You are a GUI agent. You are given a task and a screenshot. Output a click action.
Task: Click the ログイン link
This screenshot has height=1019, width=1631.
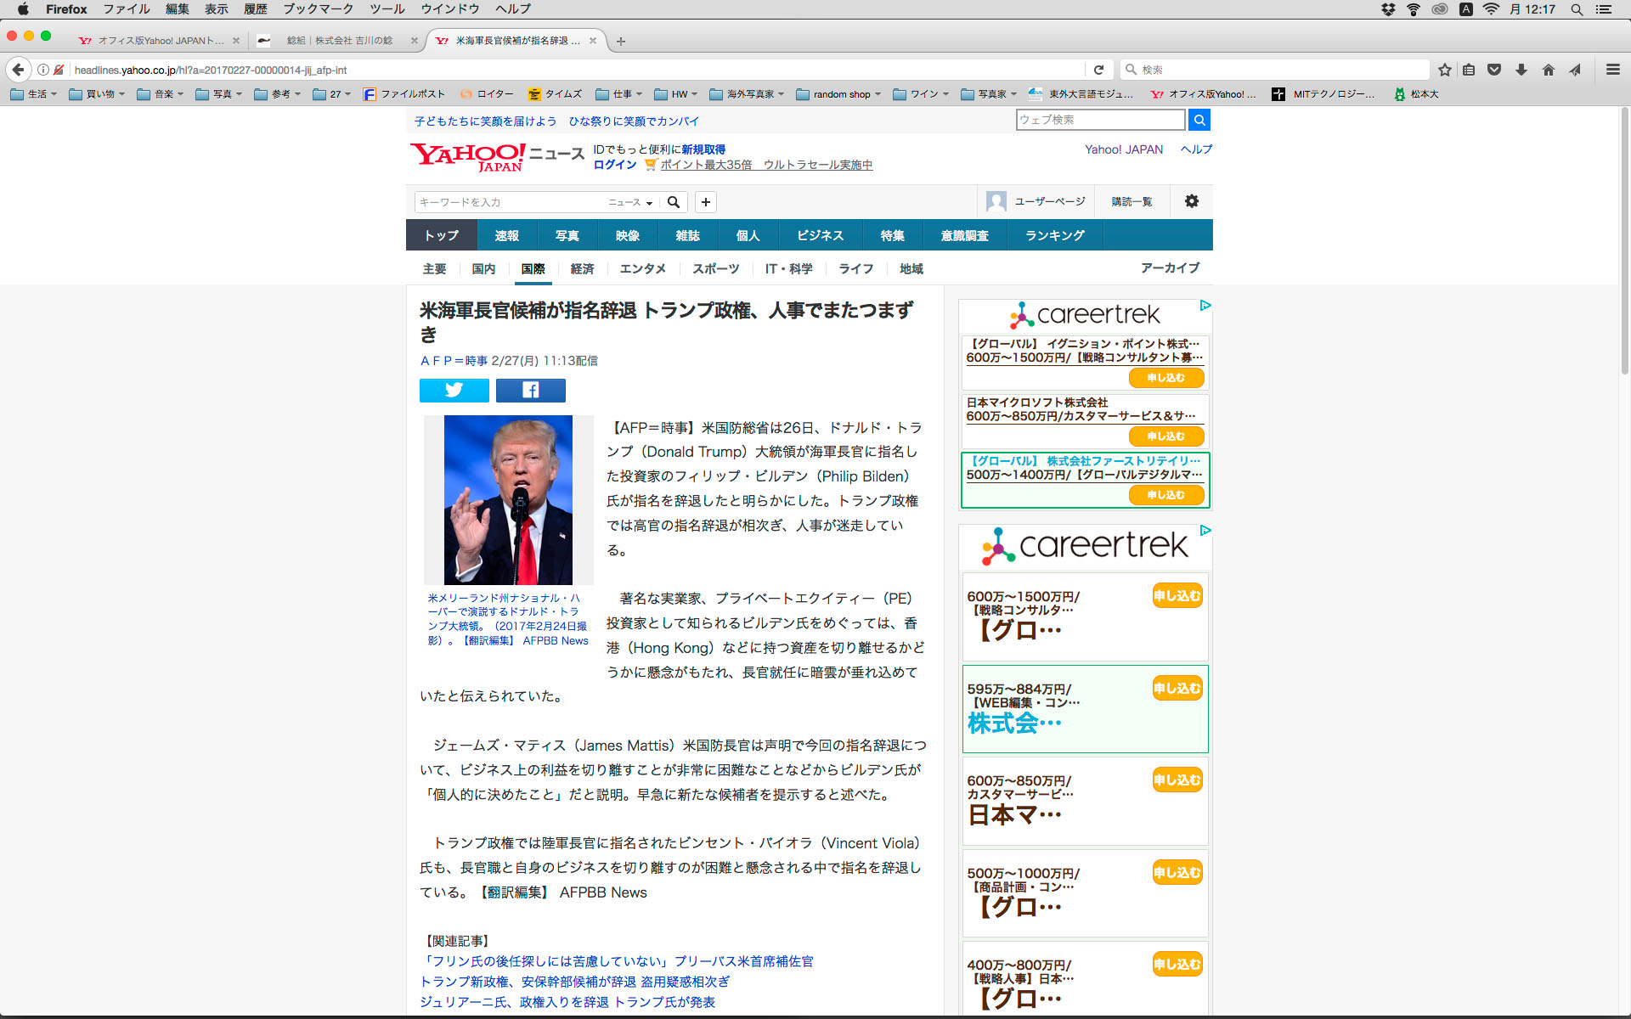[x=614, y=165]
